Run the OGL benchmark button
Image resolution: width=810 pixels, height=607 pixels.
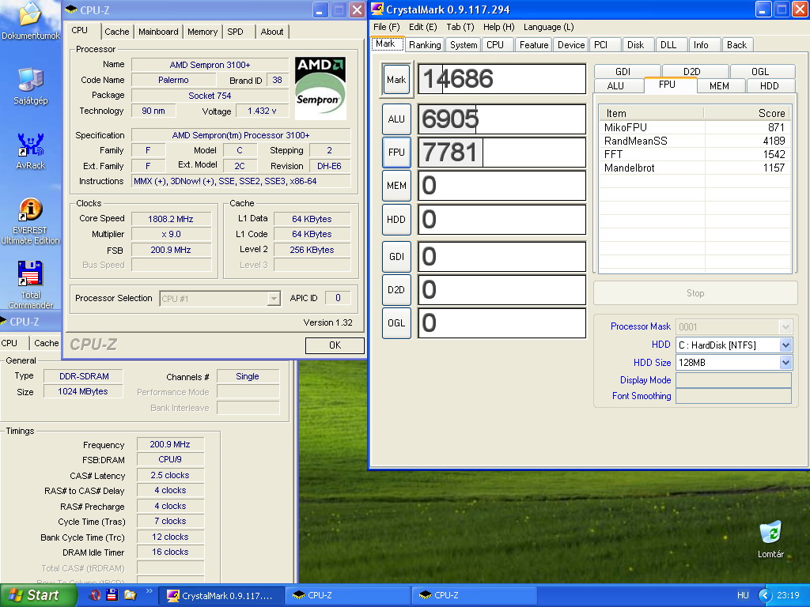[396, 323]
